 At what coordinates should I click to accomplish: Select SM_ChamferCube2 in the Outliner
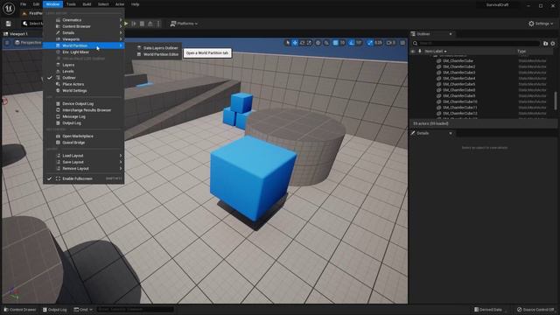458,66
